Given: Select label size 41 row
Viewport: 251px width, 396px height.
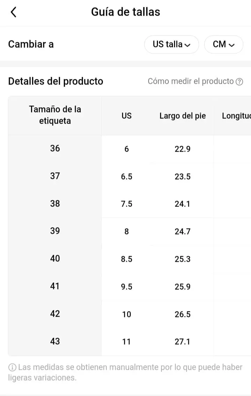Looking at the screenshot, I should point(55,286).
